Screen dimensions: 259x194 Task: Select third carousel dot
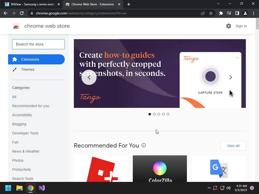point(159,114)
